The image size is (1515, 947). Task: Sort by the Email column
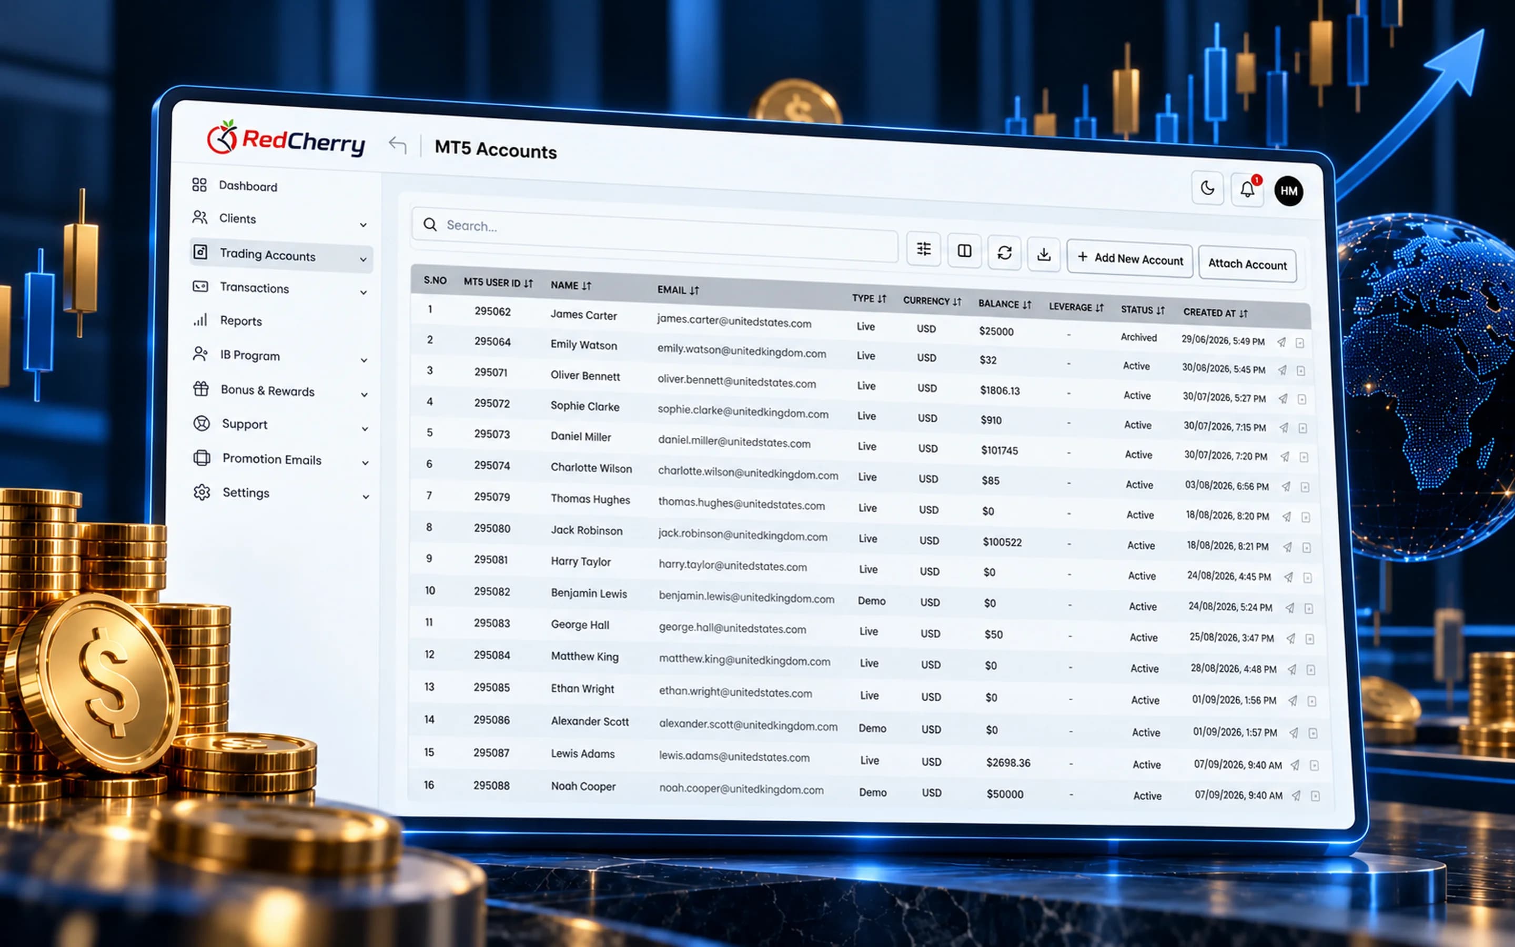pos(678,290)
